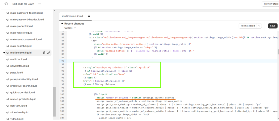The image size is (279, 121).
Task: Click the Format liquid button
Action: (x=248, y=26)
